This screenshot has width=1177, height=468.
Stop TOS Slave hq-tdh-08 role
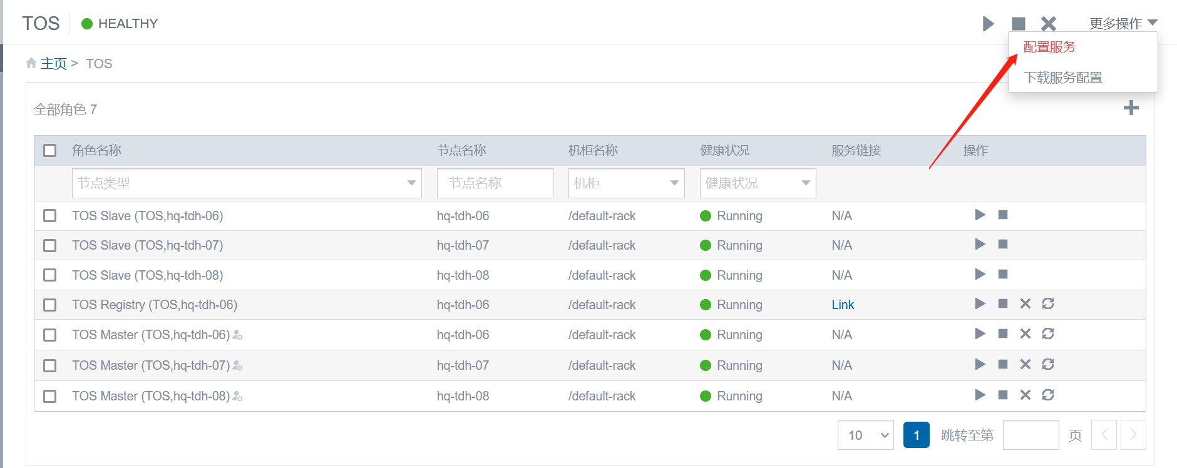coord(1003,274)
